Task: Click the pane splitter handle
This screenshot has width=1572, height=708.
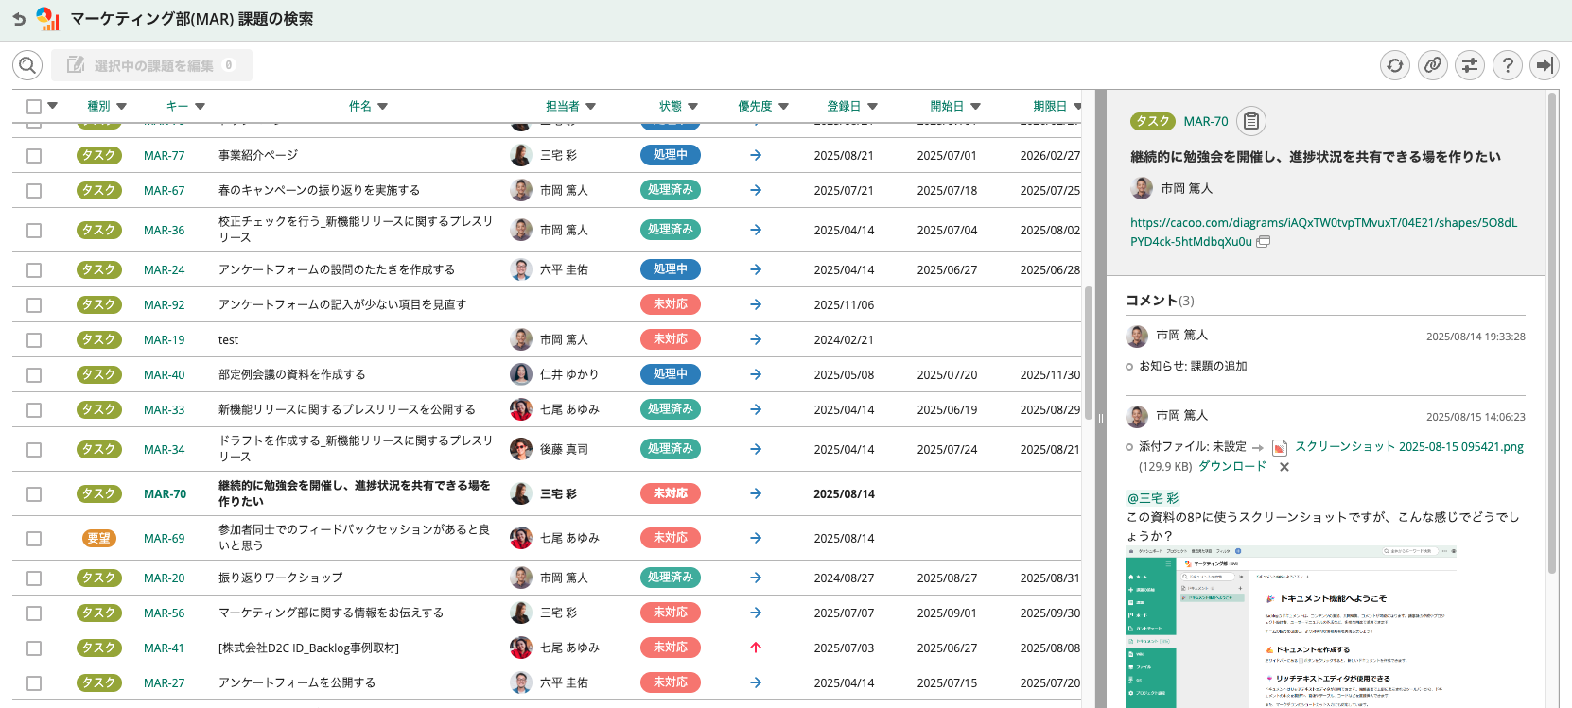Action: 1100,418
